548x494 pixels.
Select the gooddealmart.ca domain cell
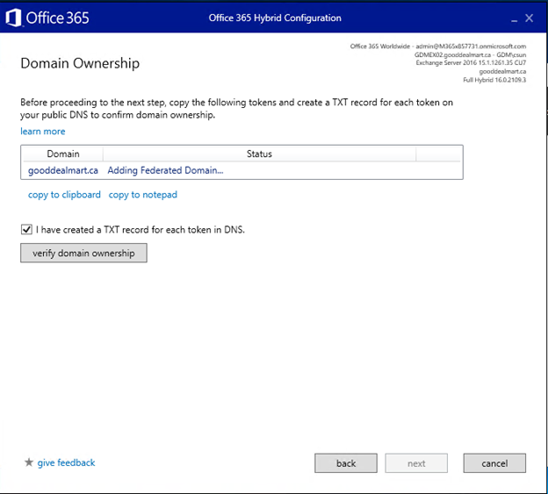coord(63,170)
